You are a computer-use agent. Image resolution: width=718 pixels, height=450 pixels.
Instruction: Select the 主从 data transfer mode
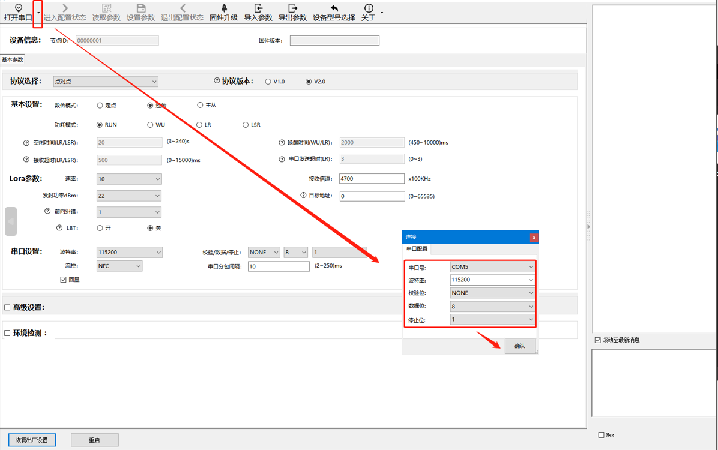point(201,105)
